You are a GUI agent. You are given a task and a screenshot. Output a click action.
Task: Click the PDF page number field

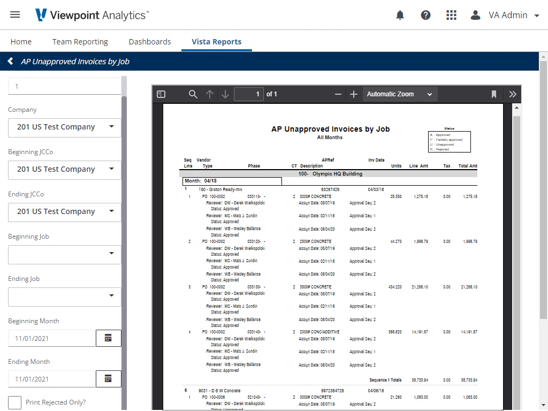(248, 94)
